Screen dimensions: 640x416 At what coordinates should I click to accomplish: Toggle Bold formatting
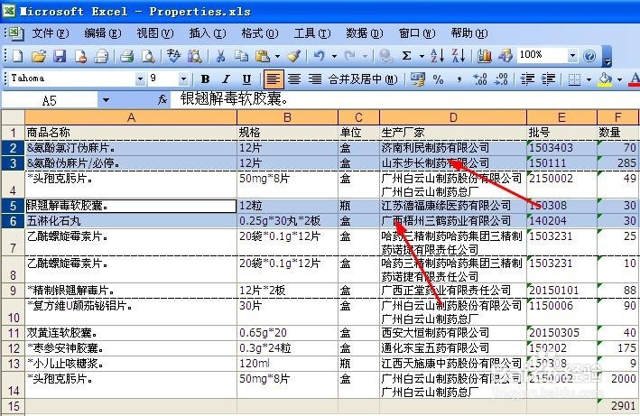click(x=205, y=79)
